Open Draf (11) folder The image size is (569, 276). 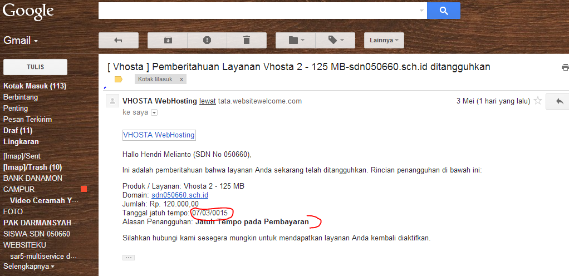click(18, 131)
